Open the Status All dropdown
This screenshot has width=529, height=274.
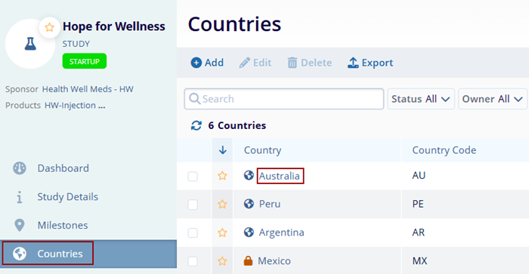tap(421, 99)
